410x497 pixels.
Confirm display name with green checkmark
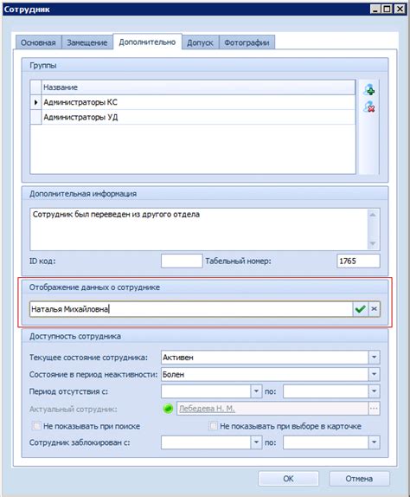click(361, 309)
